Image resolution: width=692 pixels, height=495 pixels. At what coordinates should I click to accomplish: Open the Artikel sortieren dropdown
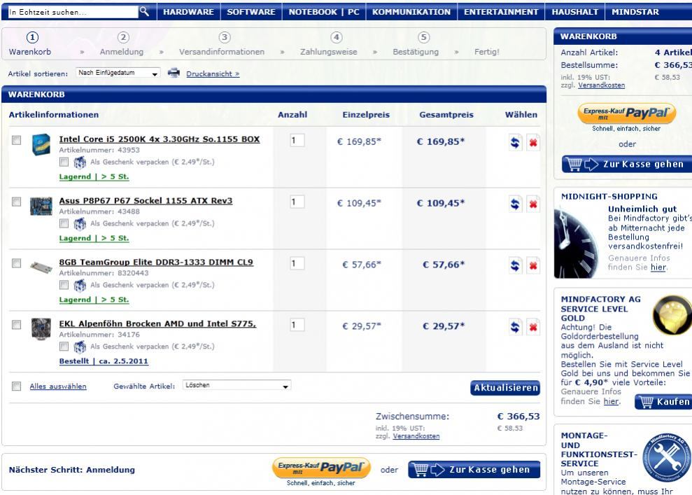(118, 73)
